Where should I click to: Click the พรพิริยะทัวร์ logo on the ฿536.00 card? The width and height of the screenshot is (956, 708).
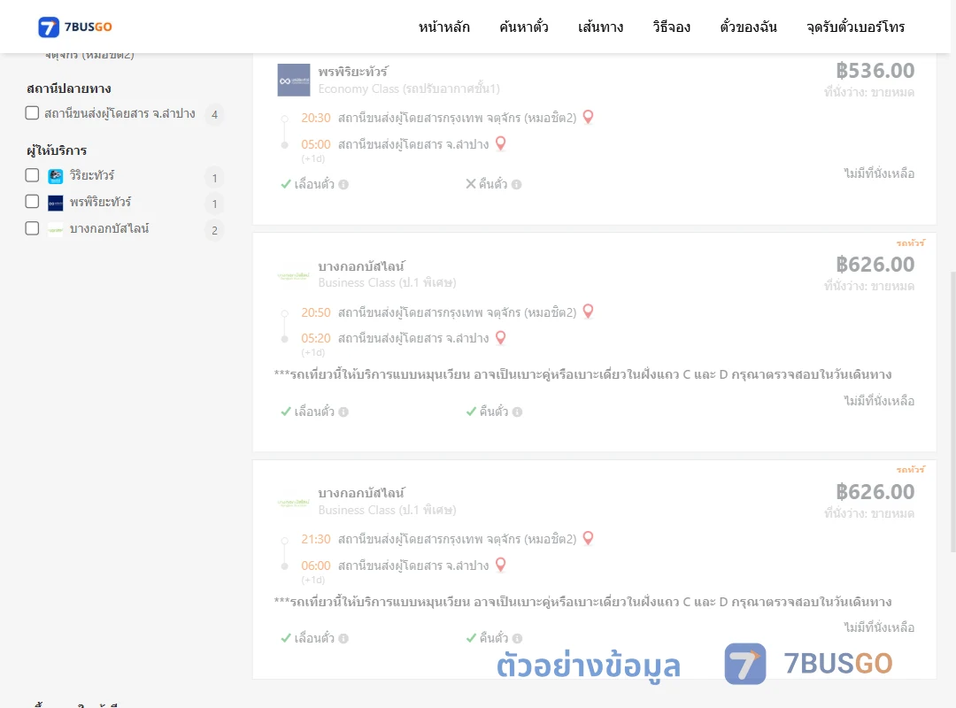coord(294,80)
